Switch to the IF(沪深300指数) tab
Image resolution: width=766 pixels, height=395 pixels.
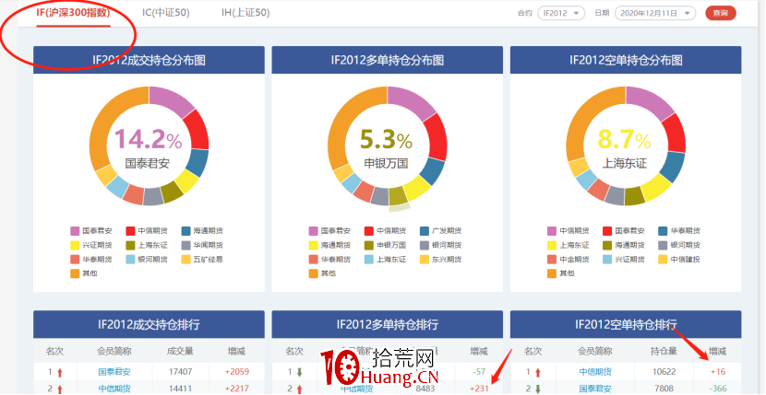pyautogui.click(x=73, y=13)
